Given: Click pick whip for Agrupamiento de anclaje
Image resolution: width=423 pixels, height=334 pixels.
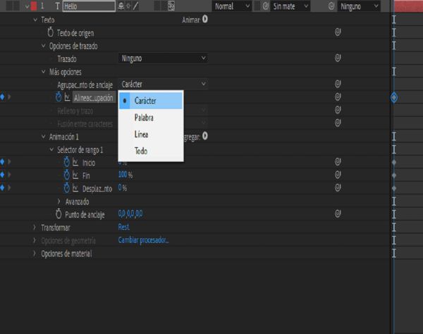Looking at the screenshot, I should (338, 84).
